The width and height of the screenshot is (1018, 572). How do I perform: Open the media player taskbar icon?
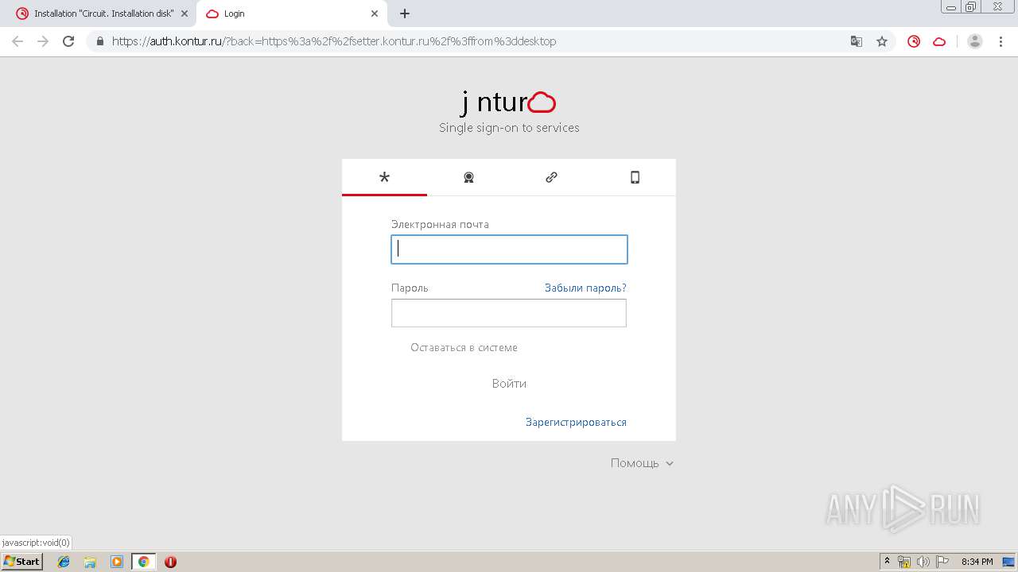pos(117,562)
